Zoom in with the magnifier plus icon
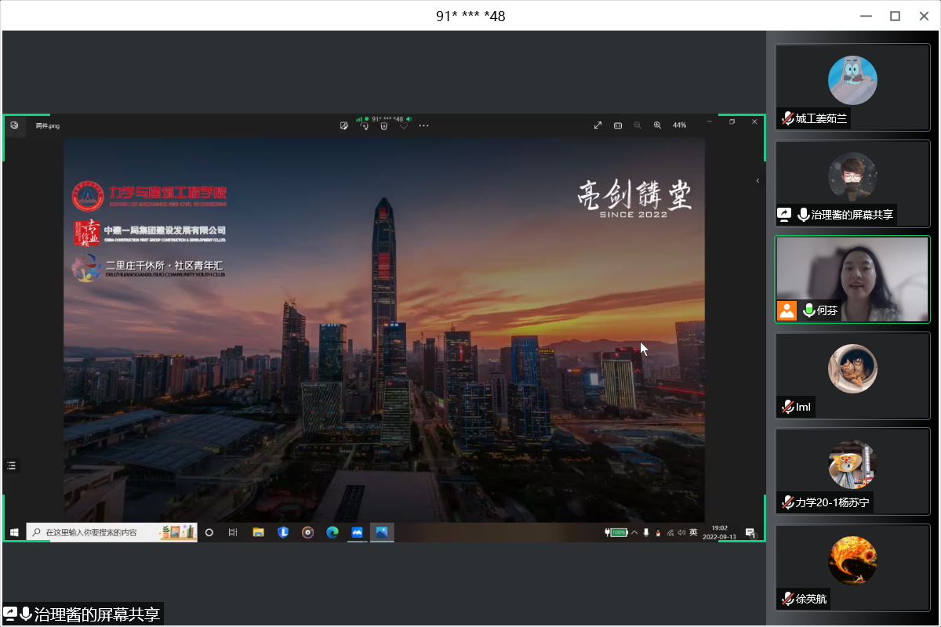 [x=657, y=125]
